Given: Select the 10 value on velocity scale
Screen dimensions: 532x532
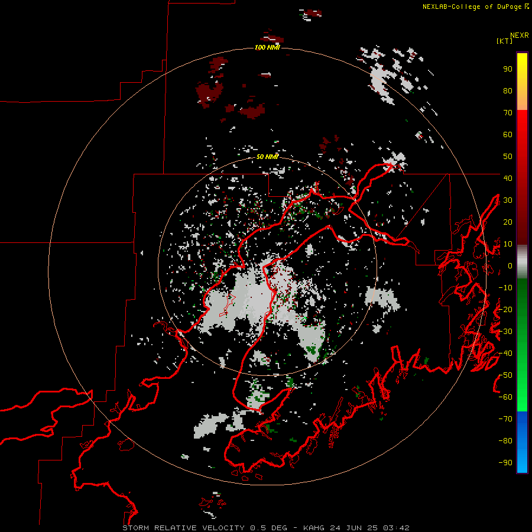Looking at the screenshot, I should point(508,244).
